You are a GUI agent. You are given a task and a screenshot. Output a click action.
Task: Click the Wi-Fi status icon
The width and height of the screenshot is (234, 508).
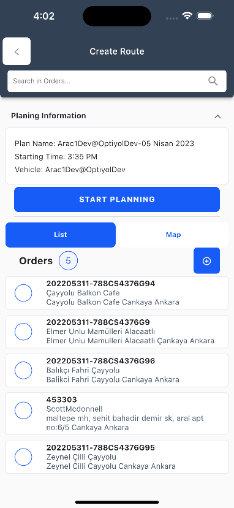pyautogui.click(x=187, y=15)
